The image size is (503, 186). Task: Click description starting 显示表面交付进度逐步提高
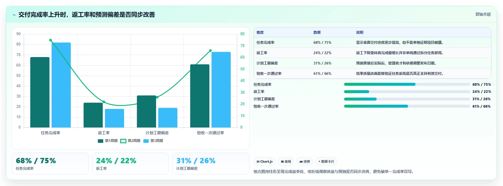point(400,43)
